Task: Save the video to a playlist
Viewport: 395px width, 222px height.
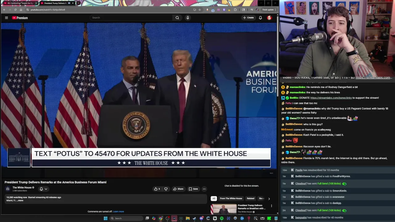Action: tap(193, 189)
